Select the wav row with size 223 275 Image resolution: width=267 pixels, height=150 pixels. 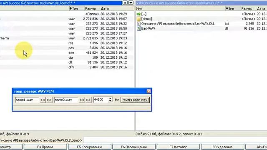tap(67, 33)
